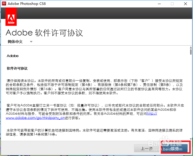Open the adobe.com thirdparty_cn link
The width and height of the screenshot is (193, 156).
[35, 118]
